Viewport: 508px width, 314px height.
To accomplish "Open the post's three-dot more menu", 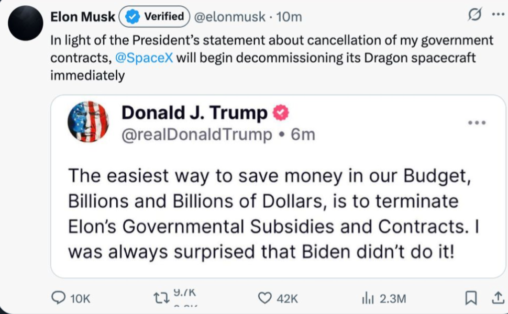I will (x=496, y=15).
